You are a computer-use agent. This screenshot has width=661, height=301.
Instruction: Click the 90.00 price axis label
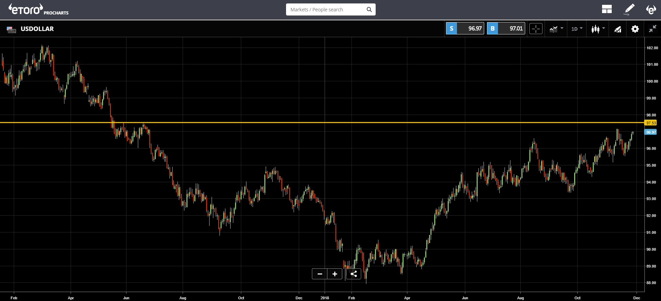[x=651, y=249]
